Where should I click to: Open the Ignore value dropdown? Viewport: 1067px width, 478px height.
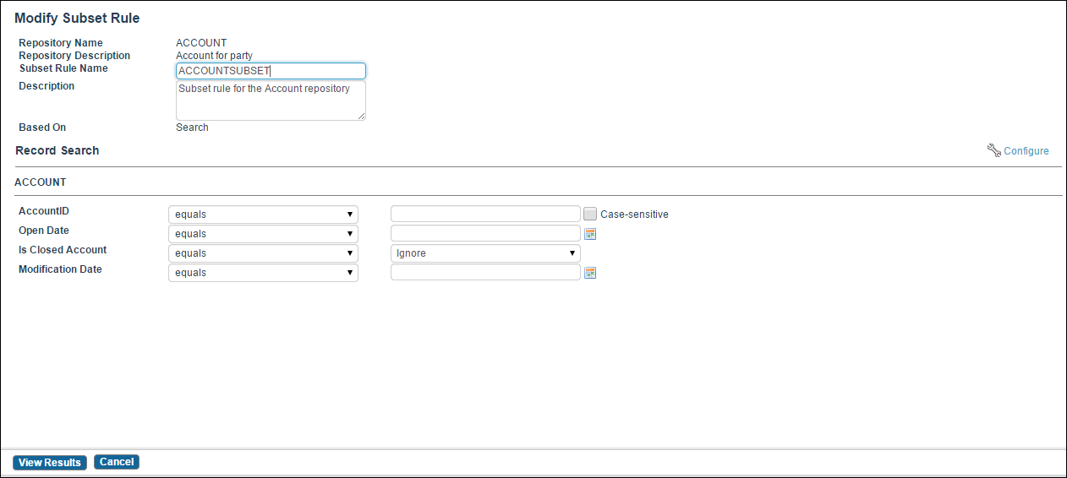(x=485, y=253)
